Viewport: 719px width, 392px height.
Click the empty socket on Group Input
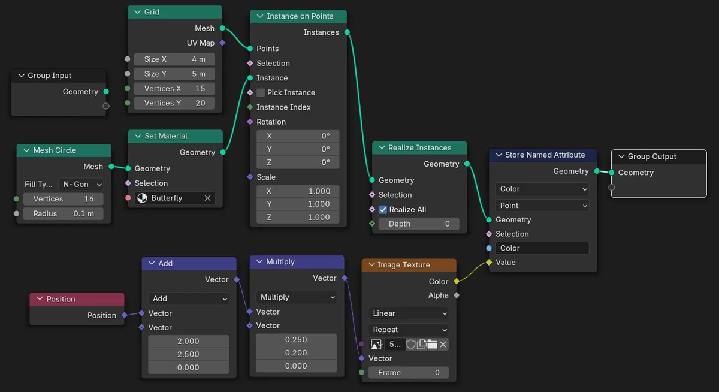[106, 106]
